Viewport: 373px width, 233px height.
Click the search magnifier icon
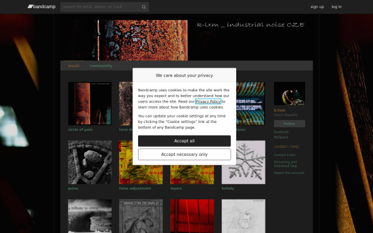pos(144,7)
